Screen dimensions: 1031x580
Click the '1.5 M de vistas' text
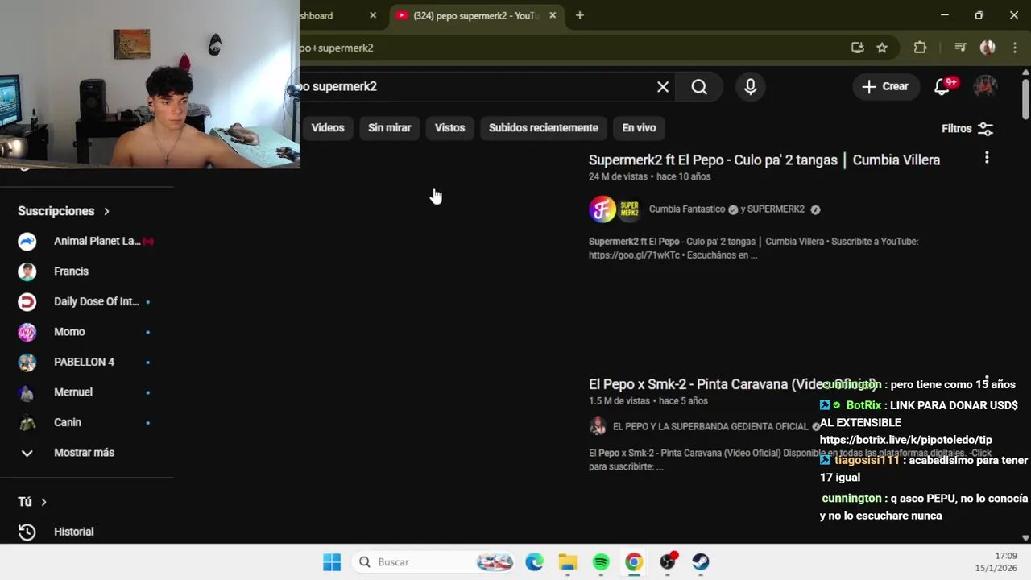point(619,401)
